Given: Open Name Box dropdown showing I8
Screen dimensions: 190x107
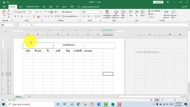Looking at the screenshot, I should pyautogui.click(x=13, y=25).
